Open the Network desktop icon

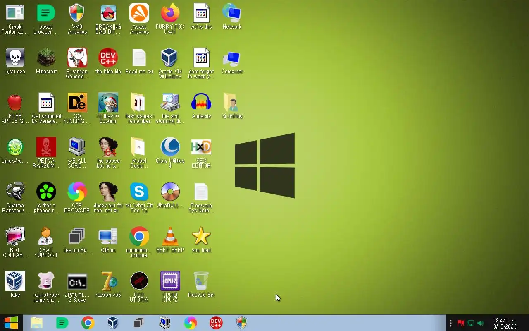point(232,13)
